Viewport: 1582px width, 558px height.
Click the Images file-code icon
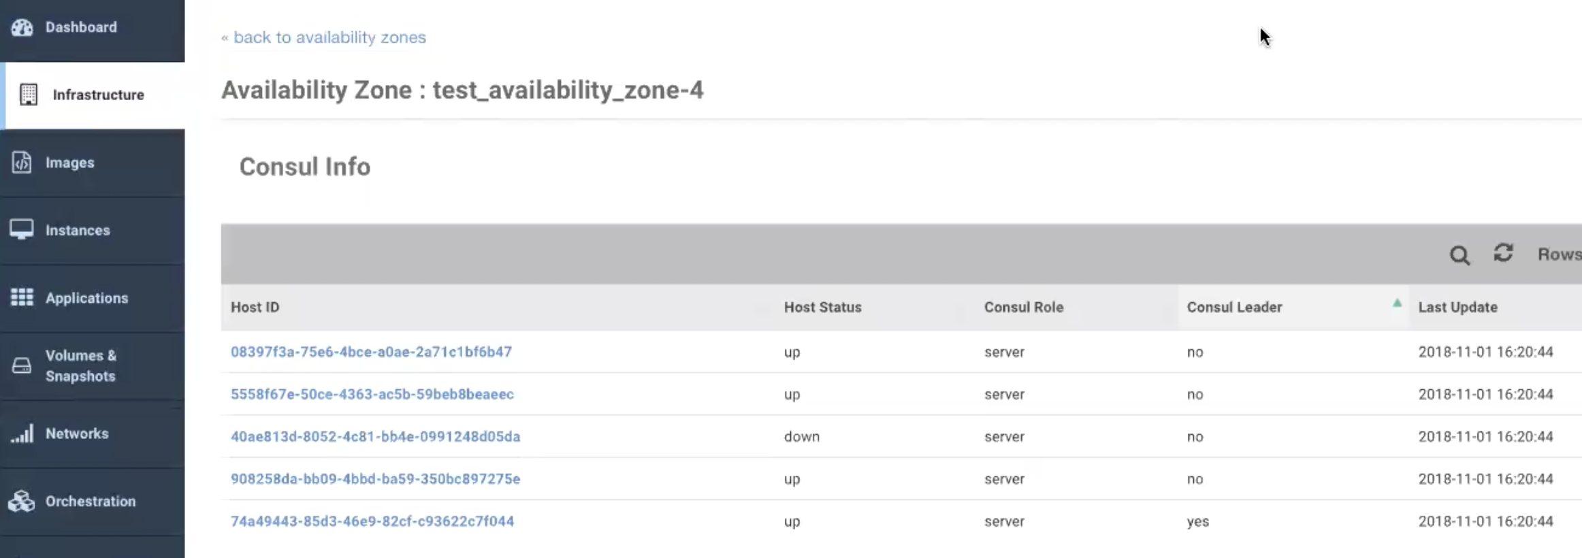(x=22, y=163)
